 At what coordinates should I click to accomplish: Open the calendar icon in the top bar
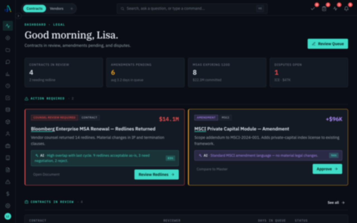pyautogui.click(x=324, y=9)
